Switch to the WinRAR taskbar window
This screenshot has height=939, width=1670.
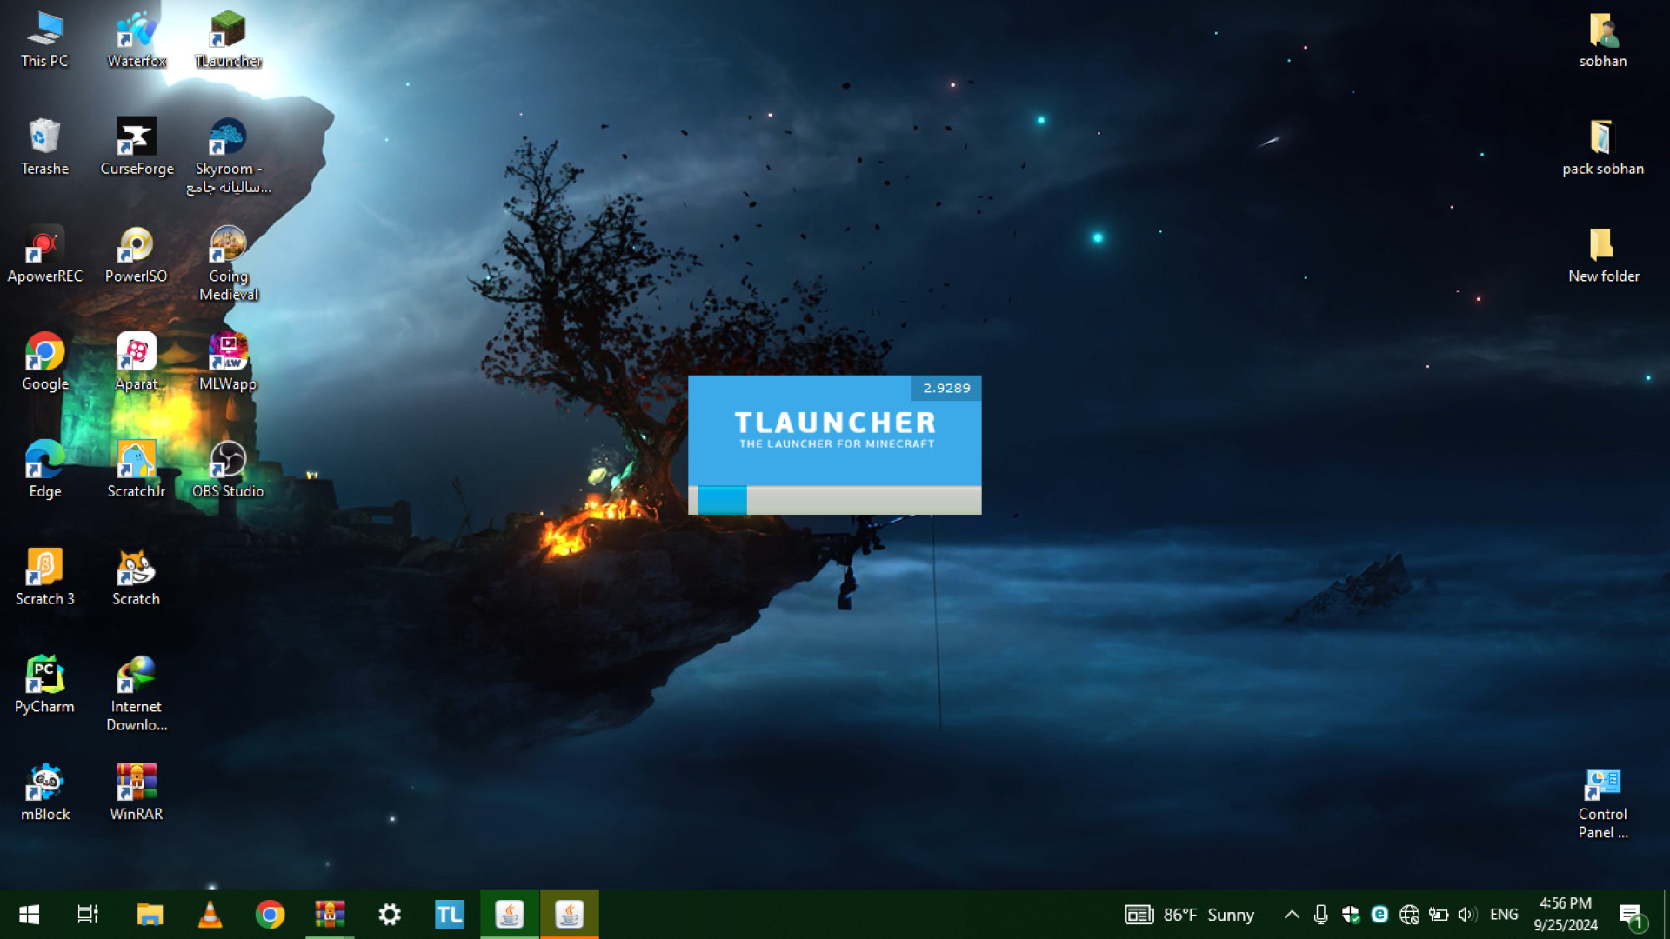(x=330, y=915)
